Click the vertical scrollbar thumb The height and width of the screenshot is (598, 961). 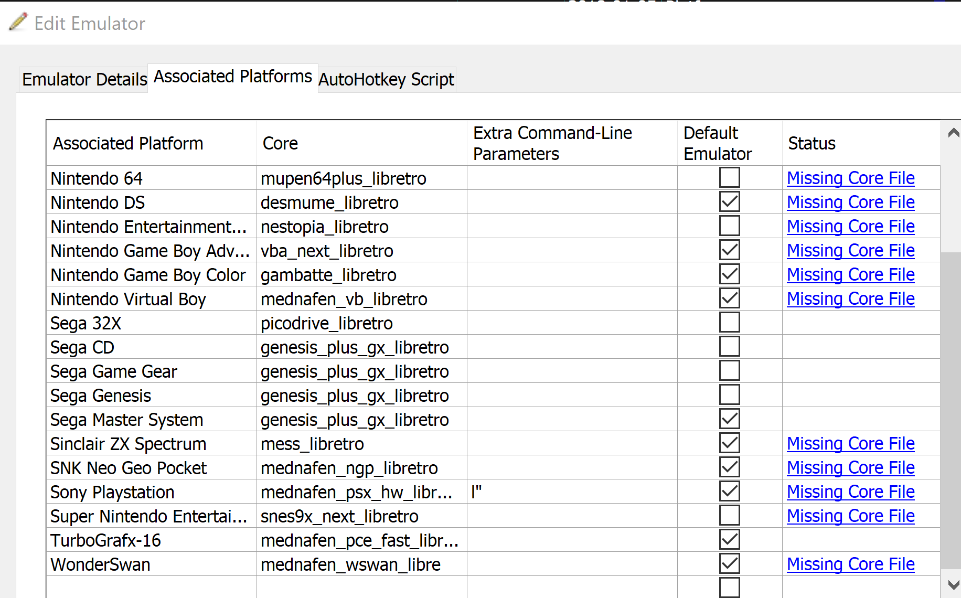[x=952, y=410]
